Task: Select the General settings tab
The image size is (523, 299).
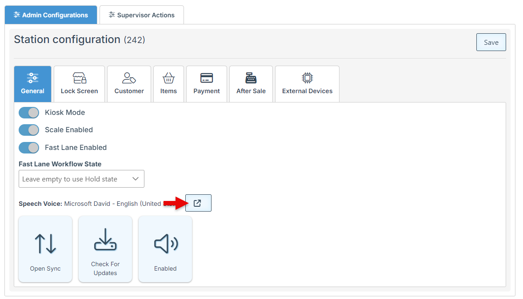Action: 32,84
